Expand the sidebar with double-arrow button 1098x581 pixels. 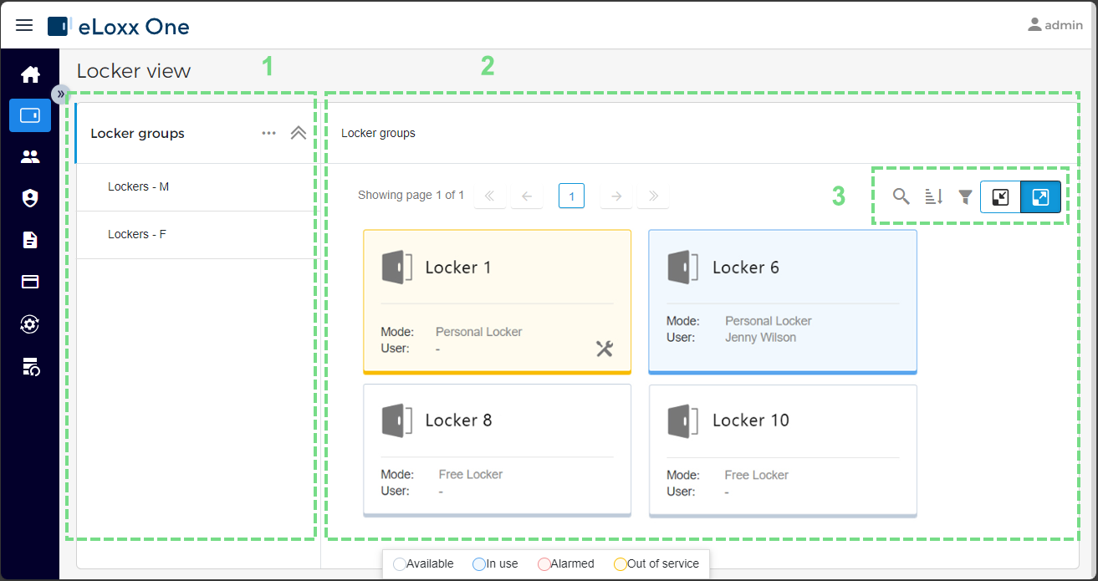coord(61,94)
